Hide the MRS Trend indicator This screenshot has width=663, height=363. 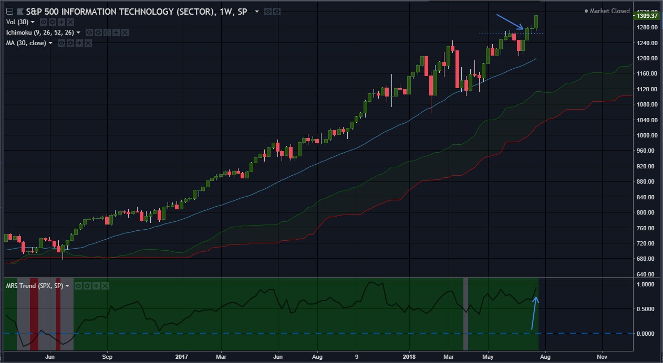(78, 286)
